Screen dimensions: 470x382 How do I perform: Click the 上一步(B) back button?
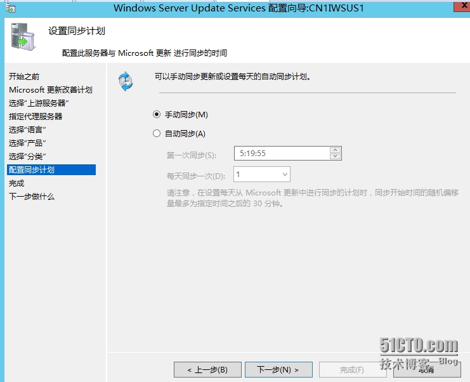207,369
